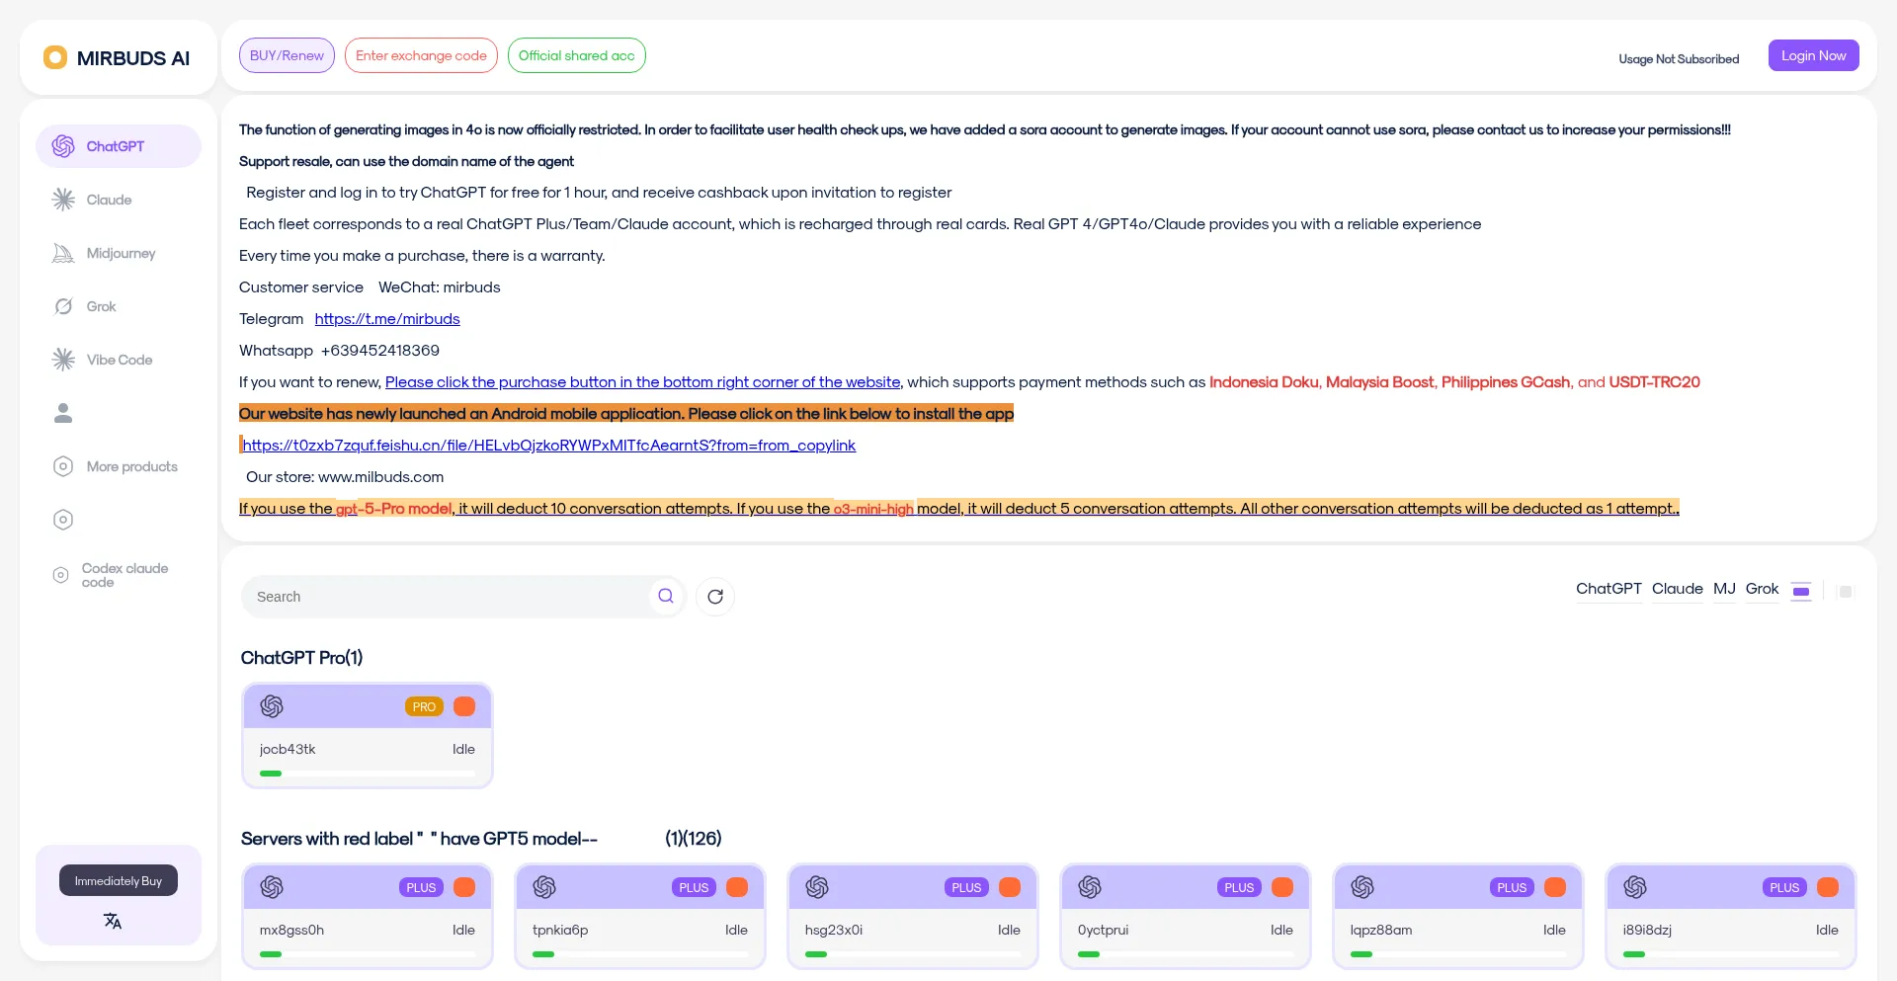1897x981 pixels.
Task: Click the ChatGPT logo on the jocb43tk card
Action: (272, 706)
